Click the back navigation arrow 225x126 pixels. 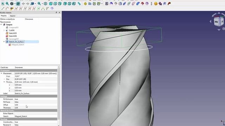pyautogui.click(x=23, y=4)
